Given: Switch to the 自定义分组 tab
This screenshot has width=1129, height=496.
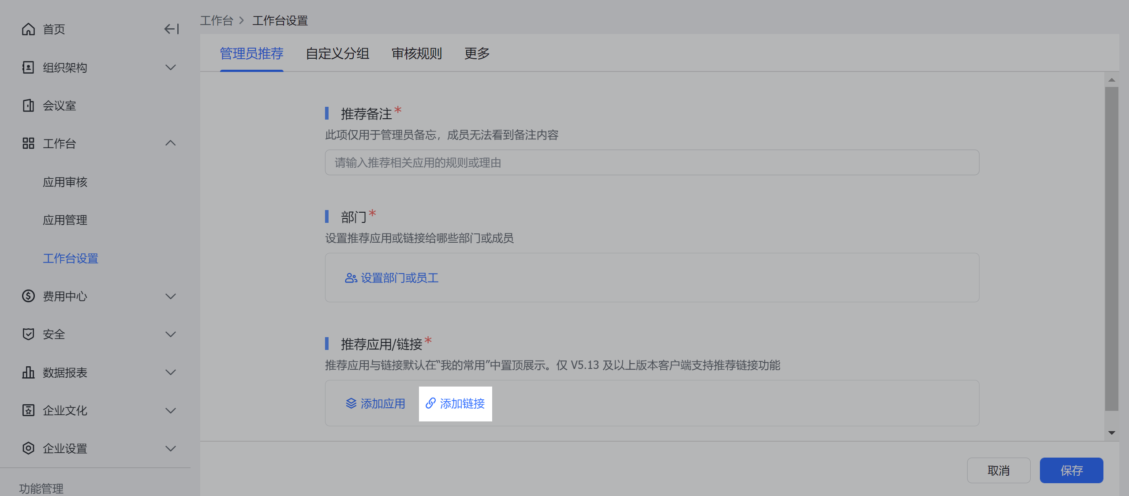Looking at the screenshot, I should pos(337,53).
